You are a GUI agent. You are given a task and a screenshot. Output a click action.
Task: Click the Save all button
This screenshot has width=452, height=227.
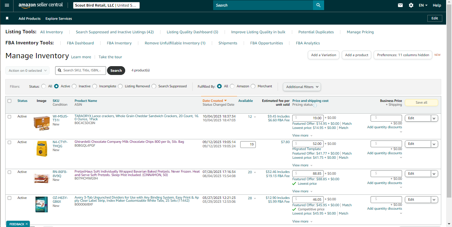421,103
